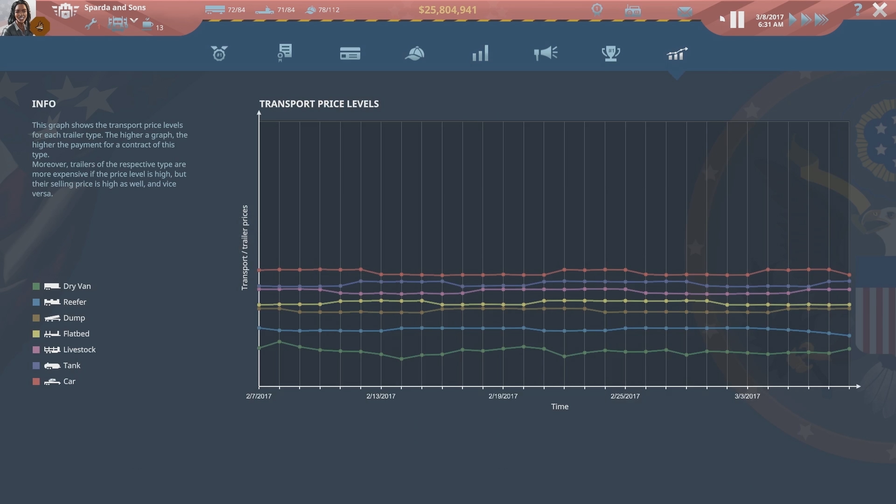Image resolution: width=896 pixels, height=504 pixels.
Task: Switch to the contracts certificate tab
Action: pos(284,53)
